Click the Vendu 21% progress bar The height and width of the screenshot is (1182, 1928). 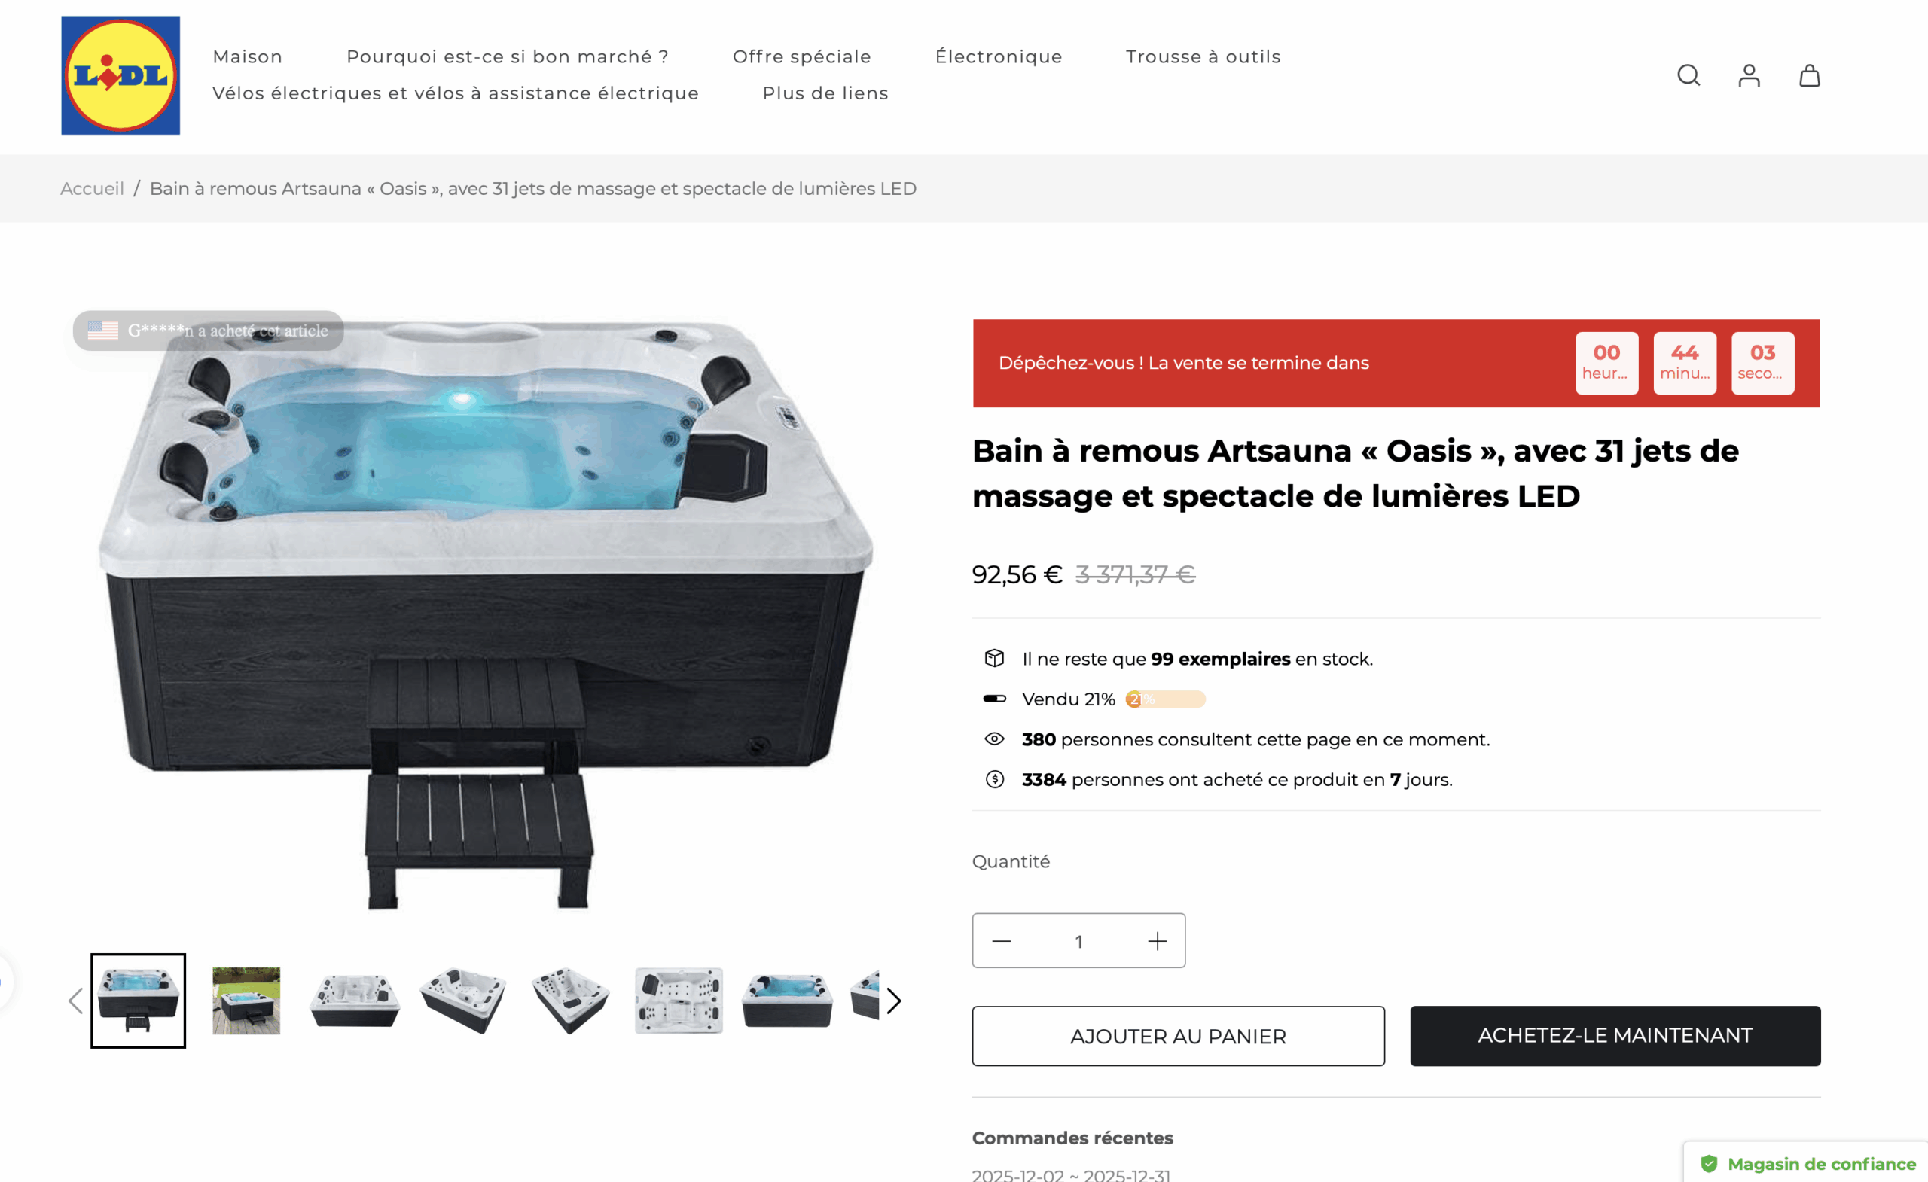pos(1164,699)
